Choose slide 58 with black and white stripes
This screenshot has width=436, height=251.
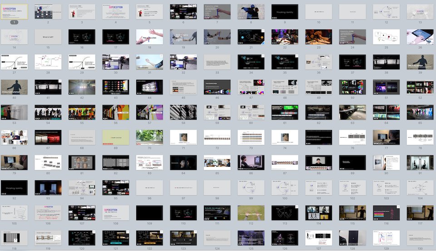183,112
